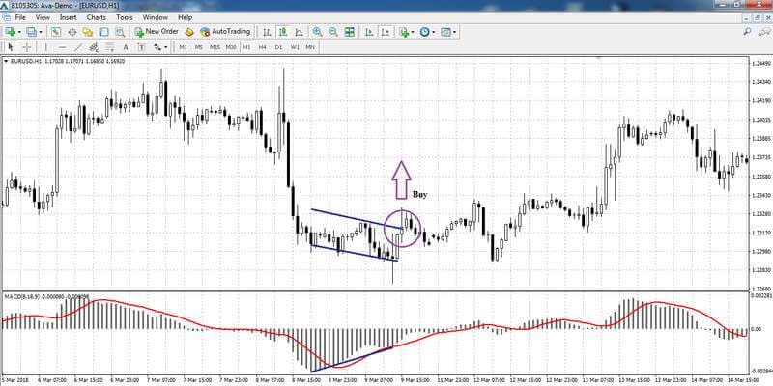Select the Arrows objects tool

157,47
